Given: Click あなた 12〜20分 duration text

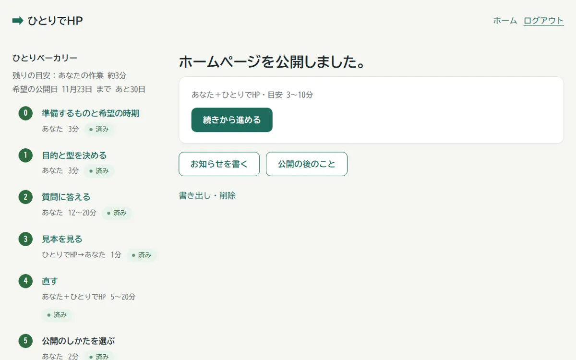Looking at the screenshot, I should point(69,213).
